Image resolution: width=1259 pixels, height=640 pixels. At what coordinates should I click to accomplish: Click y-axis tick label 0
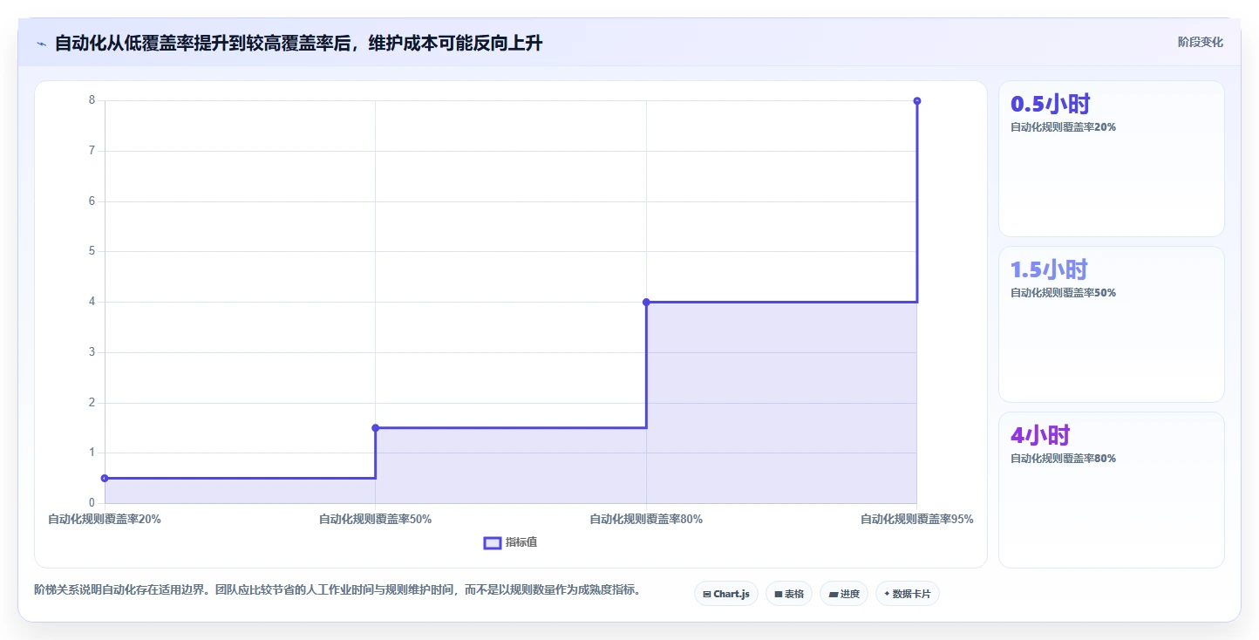[x=92, y=503]
